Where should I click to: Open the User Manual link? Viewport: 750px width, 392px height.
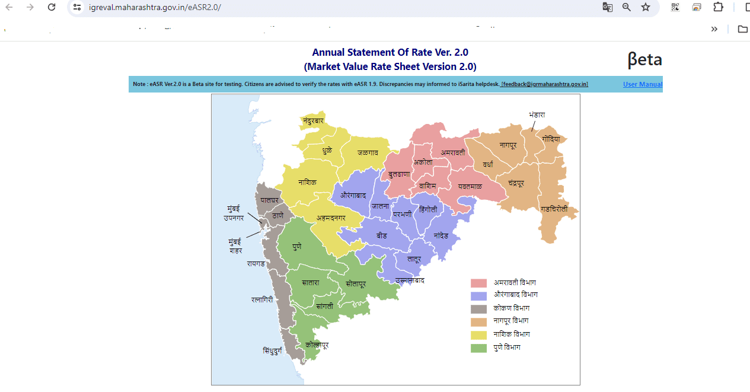[642, 84]
